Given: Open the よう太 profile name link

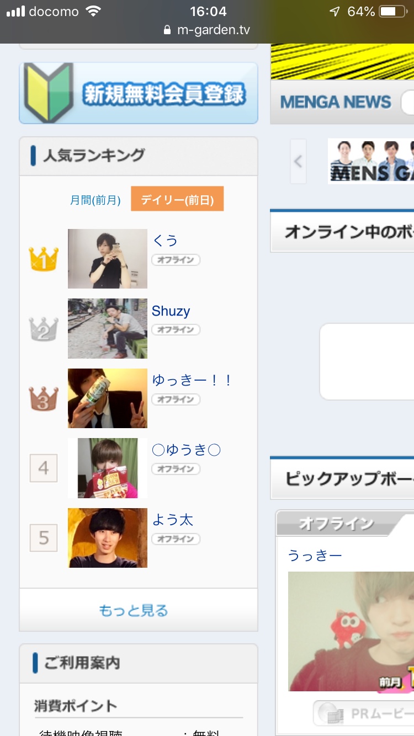Looking at the screenshot, I should (173, 520).
